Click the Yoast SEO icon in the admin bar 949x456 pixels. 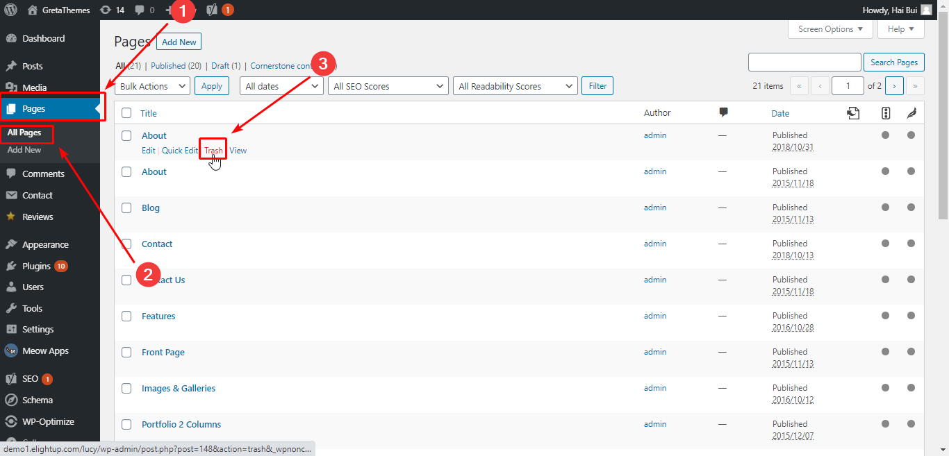click(211, 10)
